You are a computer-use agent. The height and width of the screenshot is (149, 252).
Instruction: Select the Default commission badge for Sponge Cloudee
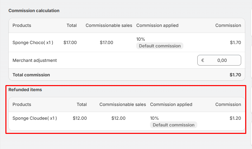pyautogui.click(x=174, y=125)
